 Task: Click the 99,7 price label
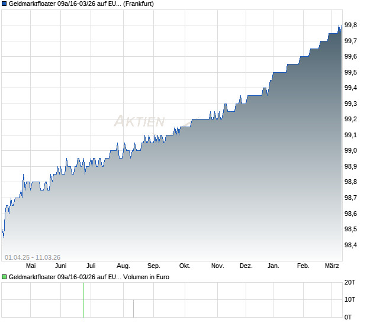[x=350, y=41]
